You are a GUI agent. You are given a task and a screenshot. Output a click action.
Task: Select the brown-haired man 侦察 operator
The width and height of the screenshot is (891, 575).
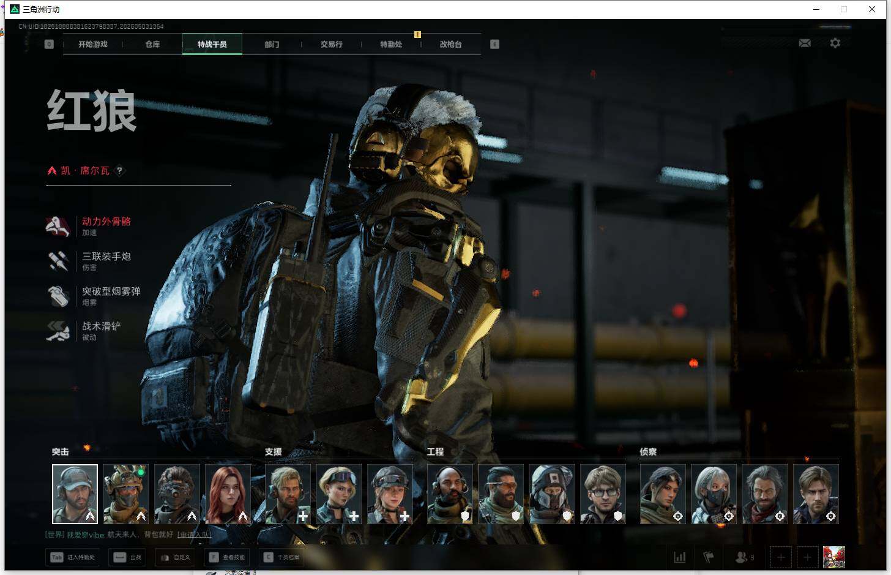pyautogui.click(x=816, y=494)
